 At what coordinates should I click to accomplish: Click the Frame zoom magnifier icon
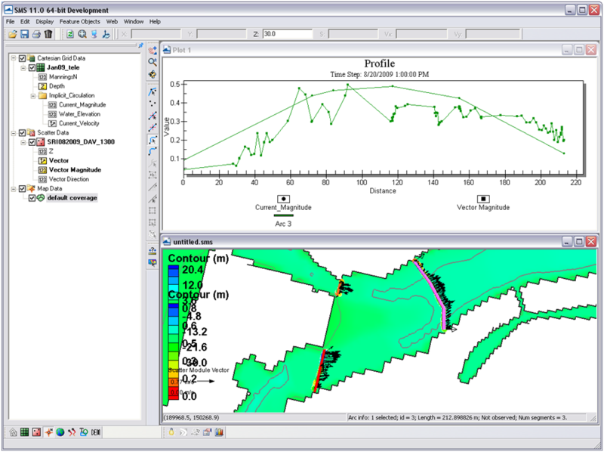[82, 34]
